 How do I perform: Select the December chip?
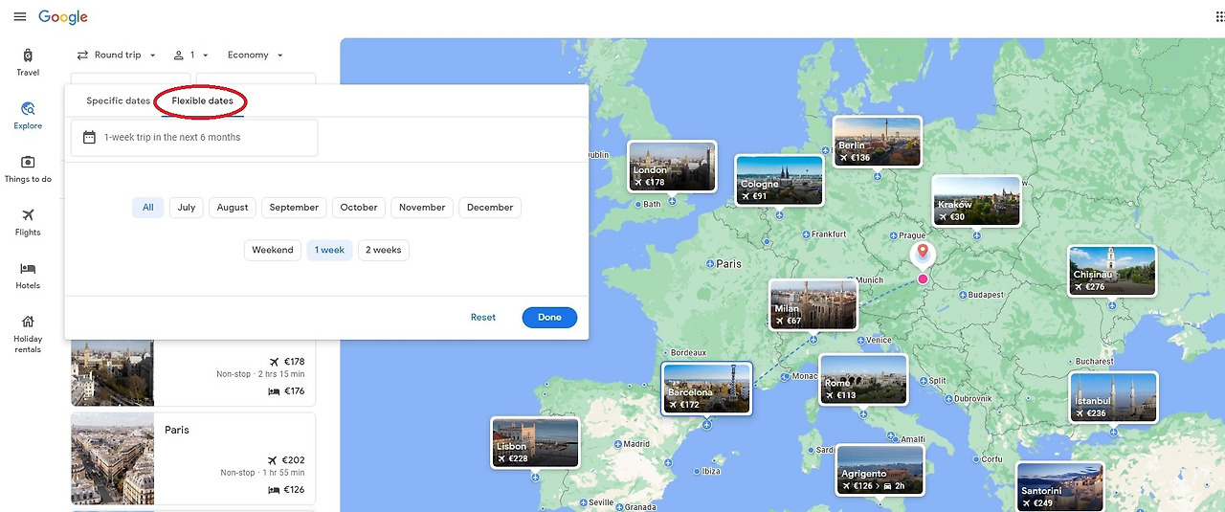(490, 207)
